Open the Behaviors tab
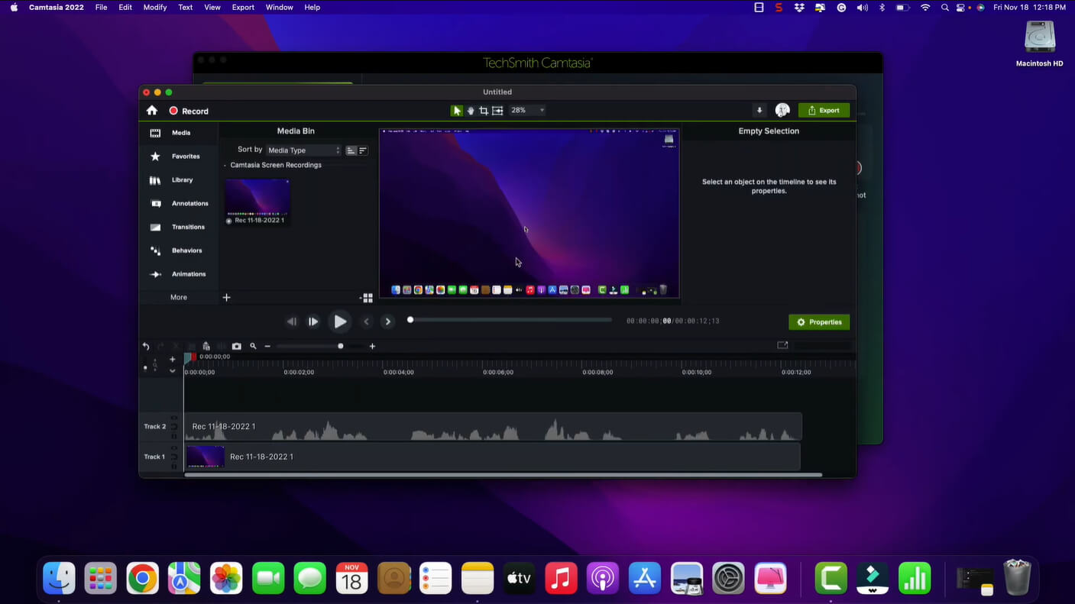This screenshot has width=1075, height=604. click(x=178, y=250)
